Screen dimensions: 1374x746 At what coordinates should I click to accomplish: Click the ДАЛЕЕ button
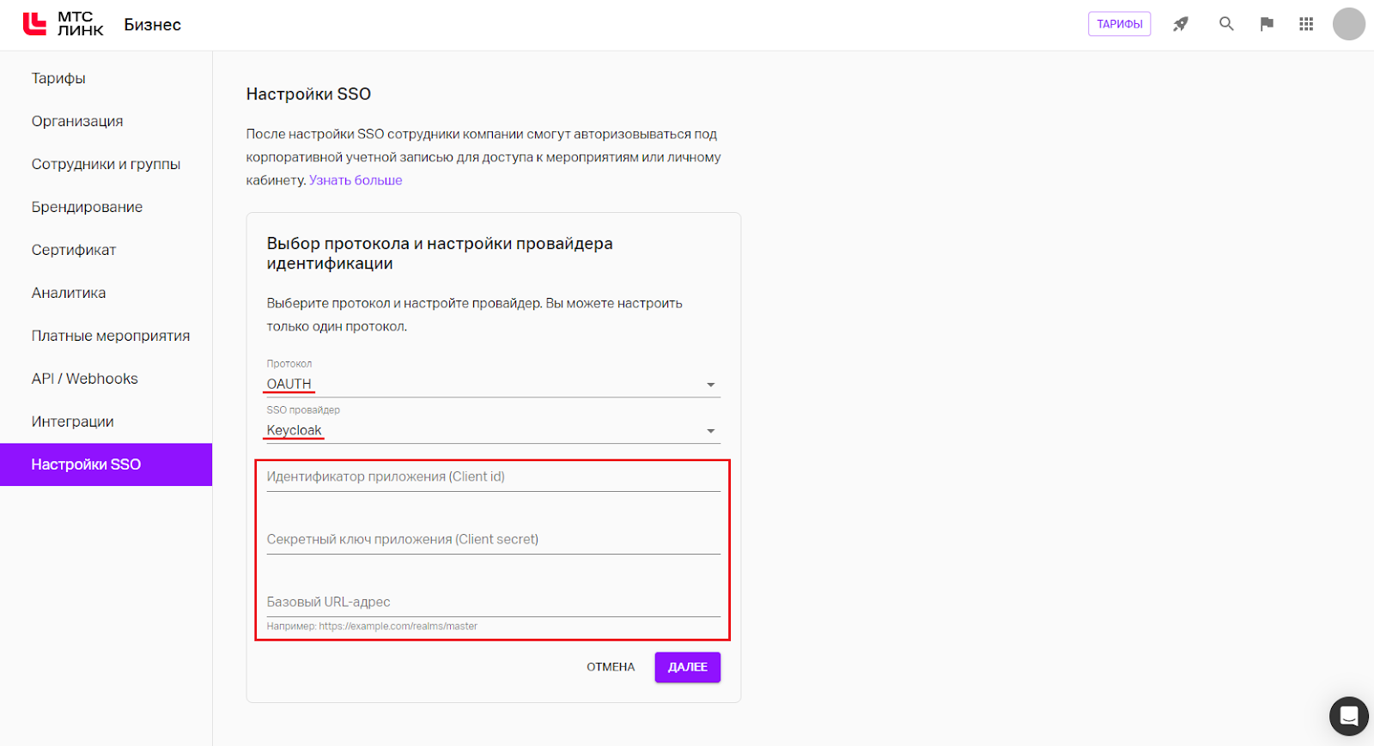(688, 667)
